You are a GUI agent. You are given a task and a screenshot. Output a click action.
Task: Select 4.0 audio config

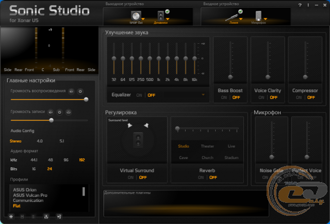[40, 141]
